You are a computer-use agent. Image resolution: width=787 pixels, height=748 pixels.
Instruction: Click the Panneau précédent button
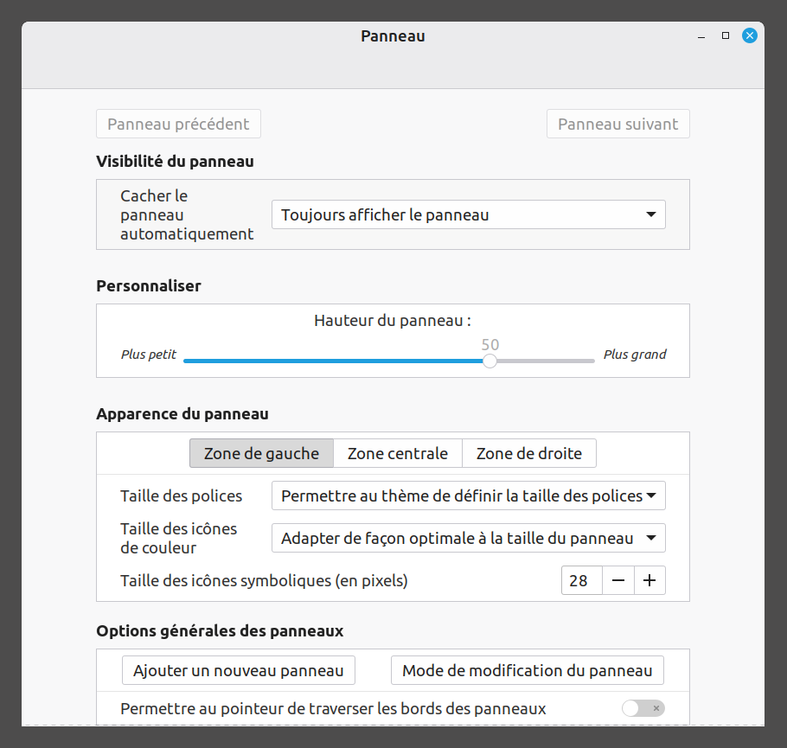(178, 124)
